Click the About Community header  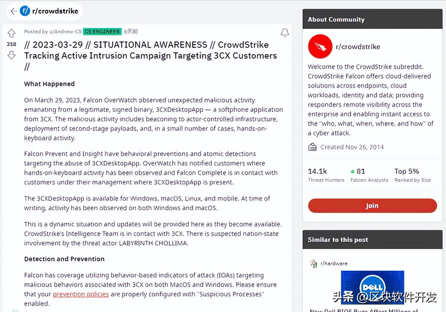click(x=336, y=19)
